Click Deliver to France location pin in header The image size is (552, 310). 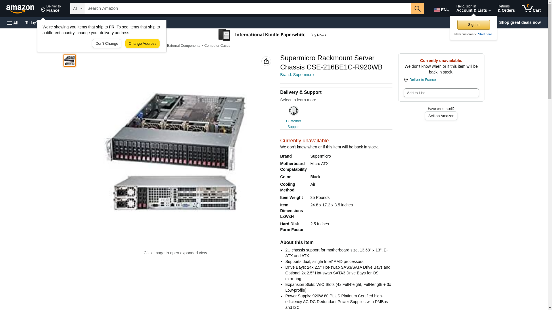pos(51,9)
